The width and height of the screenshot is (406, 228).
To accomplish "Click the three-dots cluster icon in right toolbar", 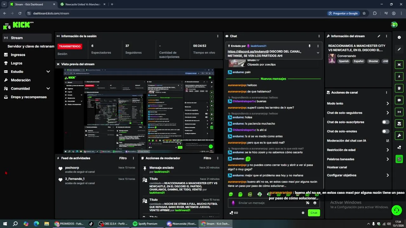I will 399,147.
